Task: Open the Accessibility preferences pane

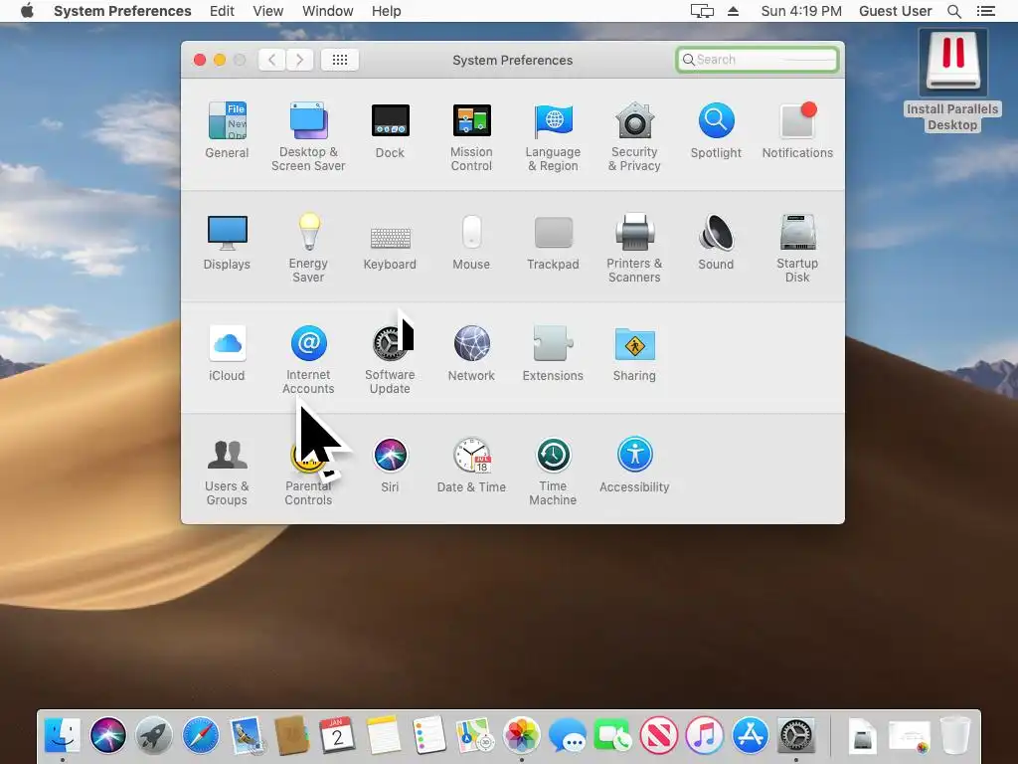Action: (x=634, y=465)
